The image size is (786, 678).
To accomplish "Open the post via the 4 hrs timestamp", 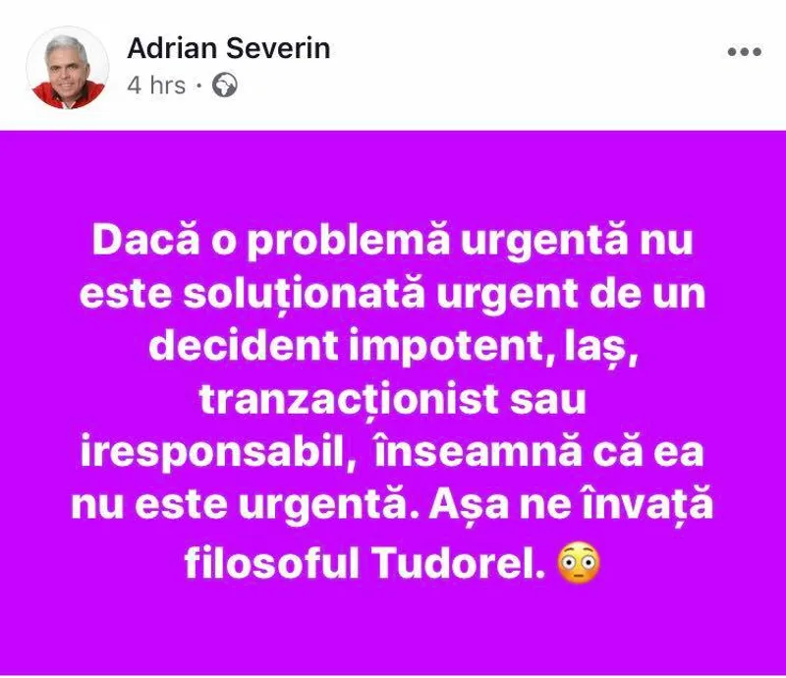I will point(156,85).
